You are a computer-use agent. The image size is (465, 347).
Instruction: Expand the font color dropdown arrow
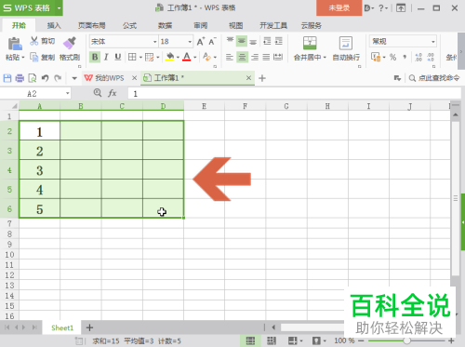click(195, 57)
